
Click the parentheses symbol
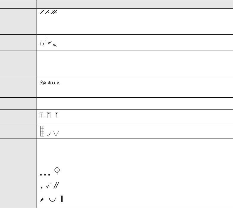42,44
